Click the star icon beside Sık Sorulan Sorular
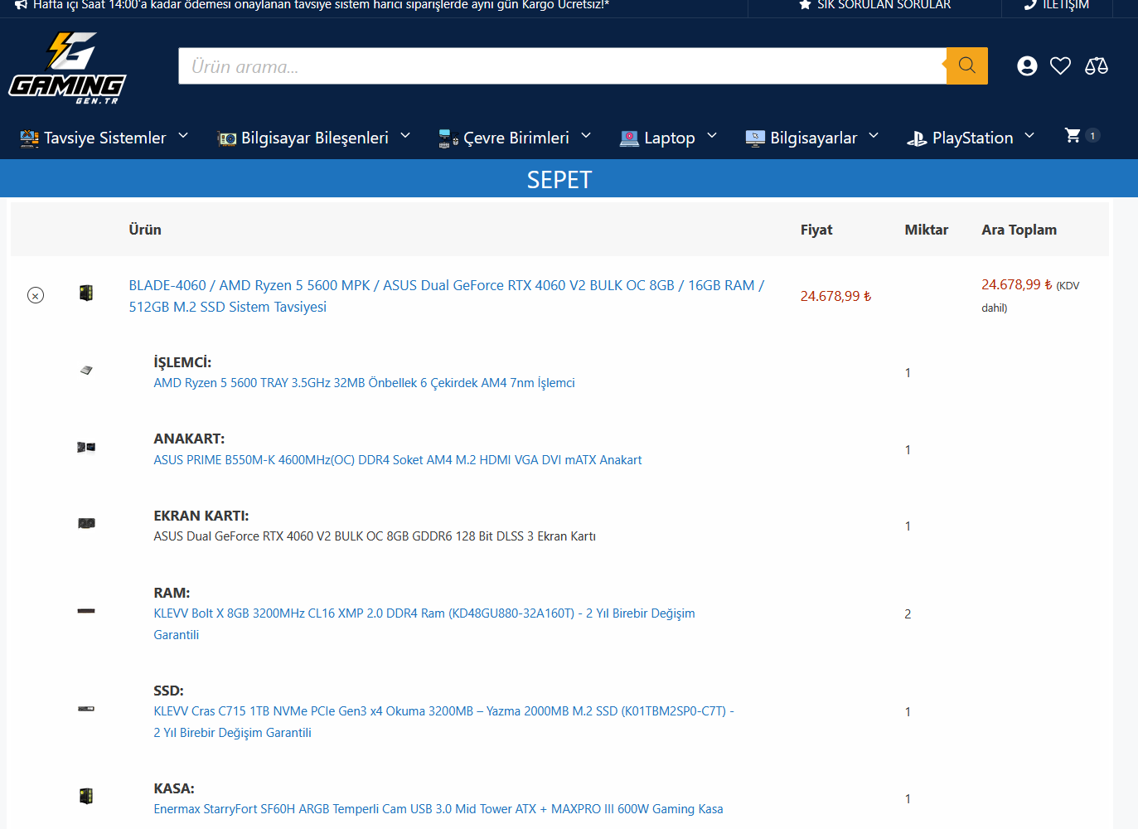The height and width of the screenshot is (829, 1138). [x=805, y=4]
